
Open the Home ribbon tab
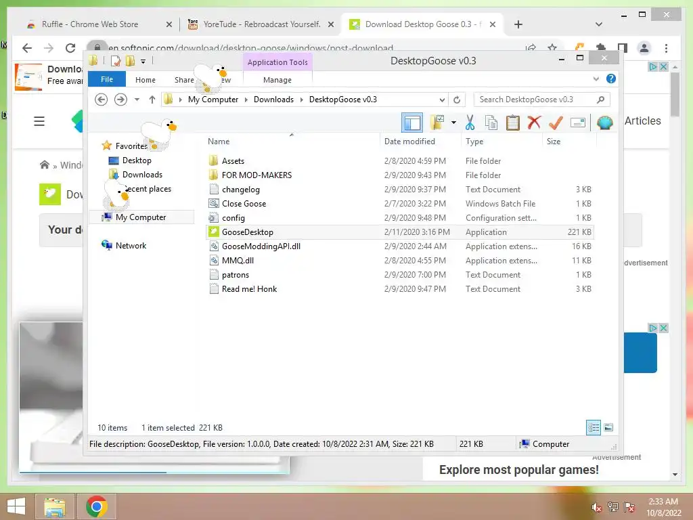pos(146,80)
